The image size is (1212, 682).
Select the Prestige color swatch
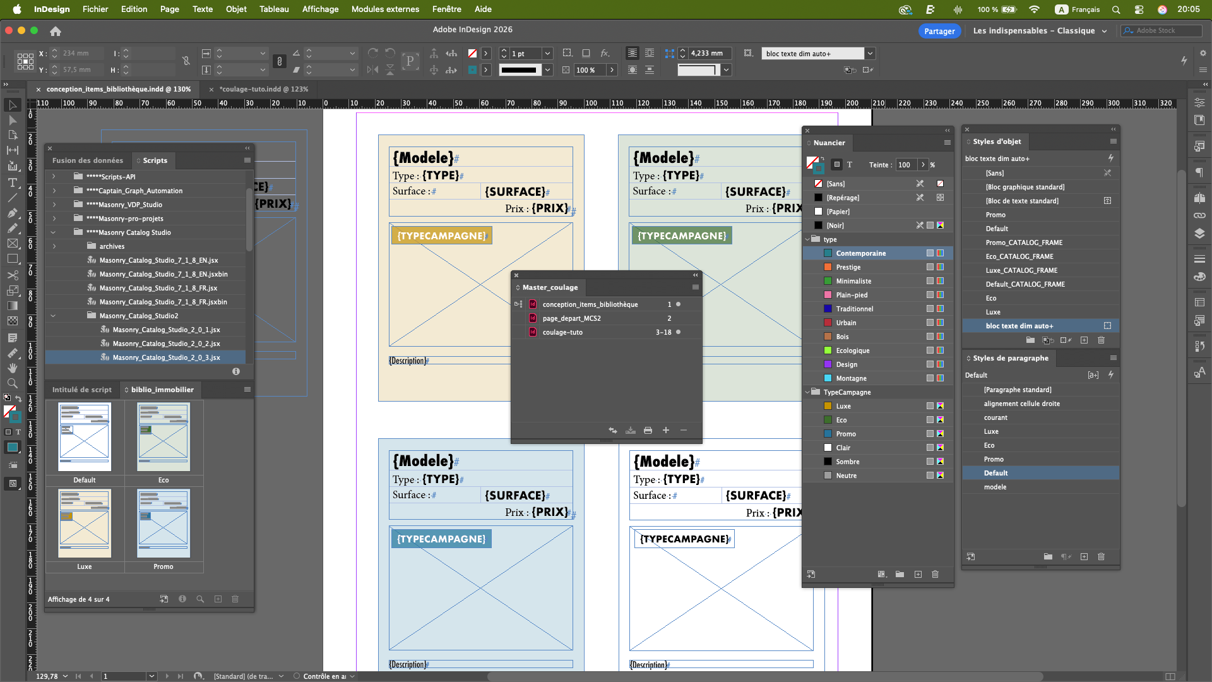[848, 267]
